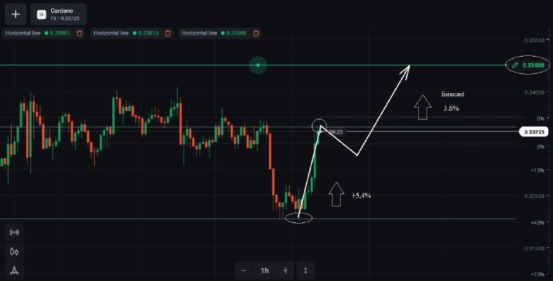
Task: Select the Horizontal line 0.33813 chip
Action: pyautogui.click(x=131, y=33)
